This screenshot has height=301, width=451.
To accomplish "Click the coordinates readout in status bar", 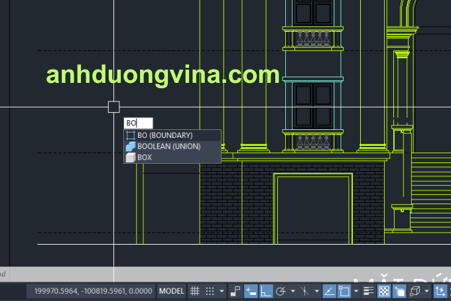I will [94, 291].
